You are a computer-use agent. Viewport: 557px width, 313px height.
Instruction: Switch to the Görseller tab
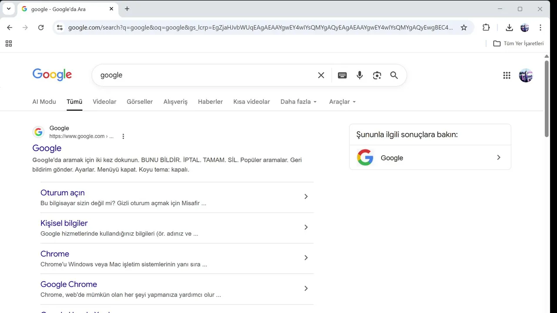coord(140,102)
